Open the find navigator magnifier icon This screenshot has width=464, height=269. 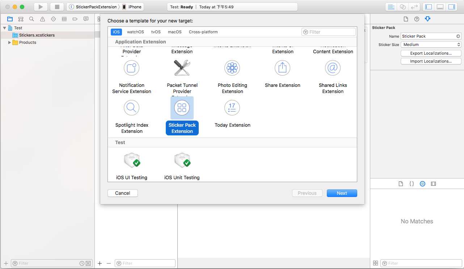pos(31,19)
